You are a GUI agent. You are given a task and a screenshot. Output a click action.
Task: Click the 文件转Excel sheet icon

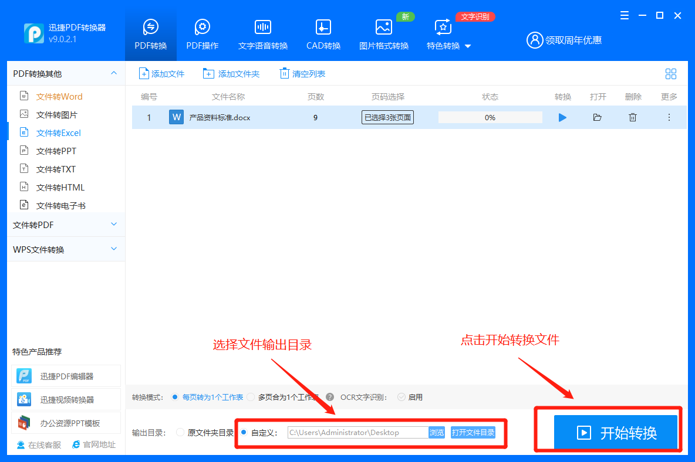point(25,133)
